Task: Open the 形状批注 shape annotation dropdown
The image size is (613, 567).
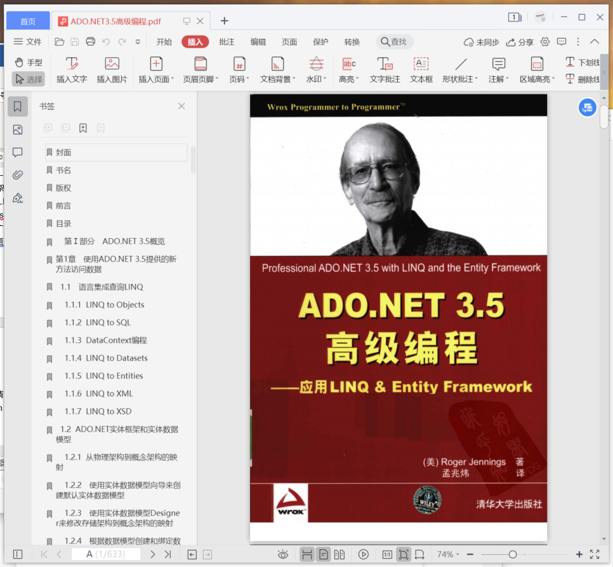Action: pyautogui.click(x=460, y=70)
